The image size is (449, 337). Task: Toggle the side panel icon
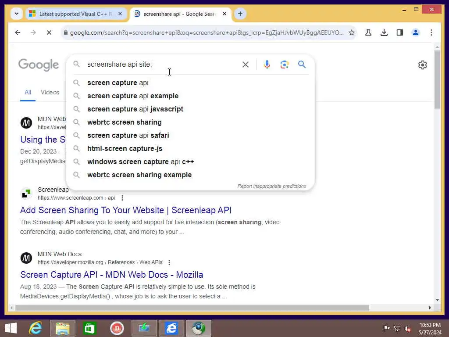click(x=400, y=32)
